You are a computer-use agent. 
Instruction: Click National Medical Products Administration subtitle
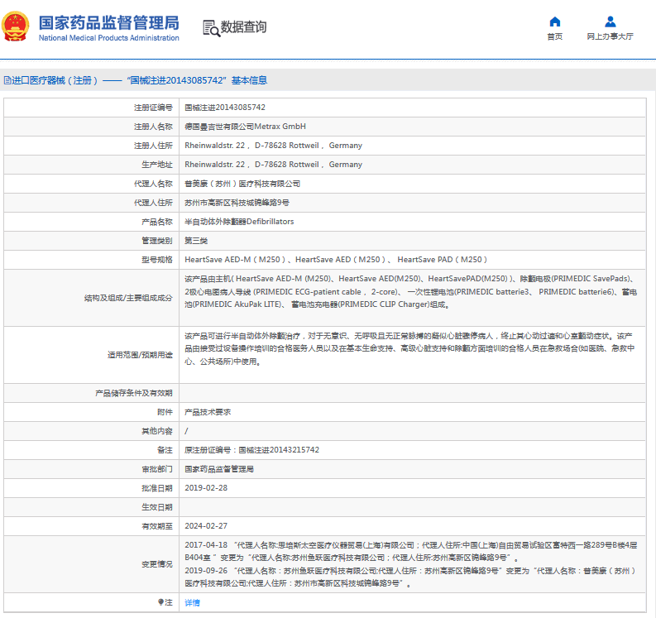click(108, 38)
